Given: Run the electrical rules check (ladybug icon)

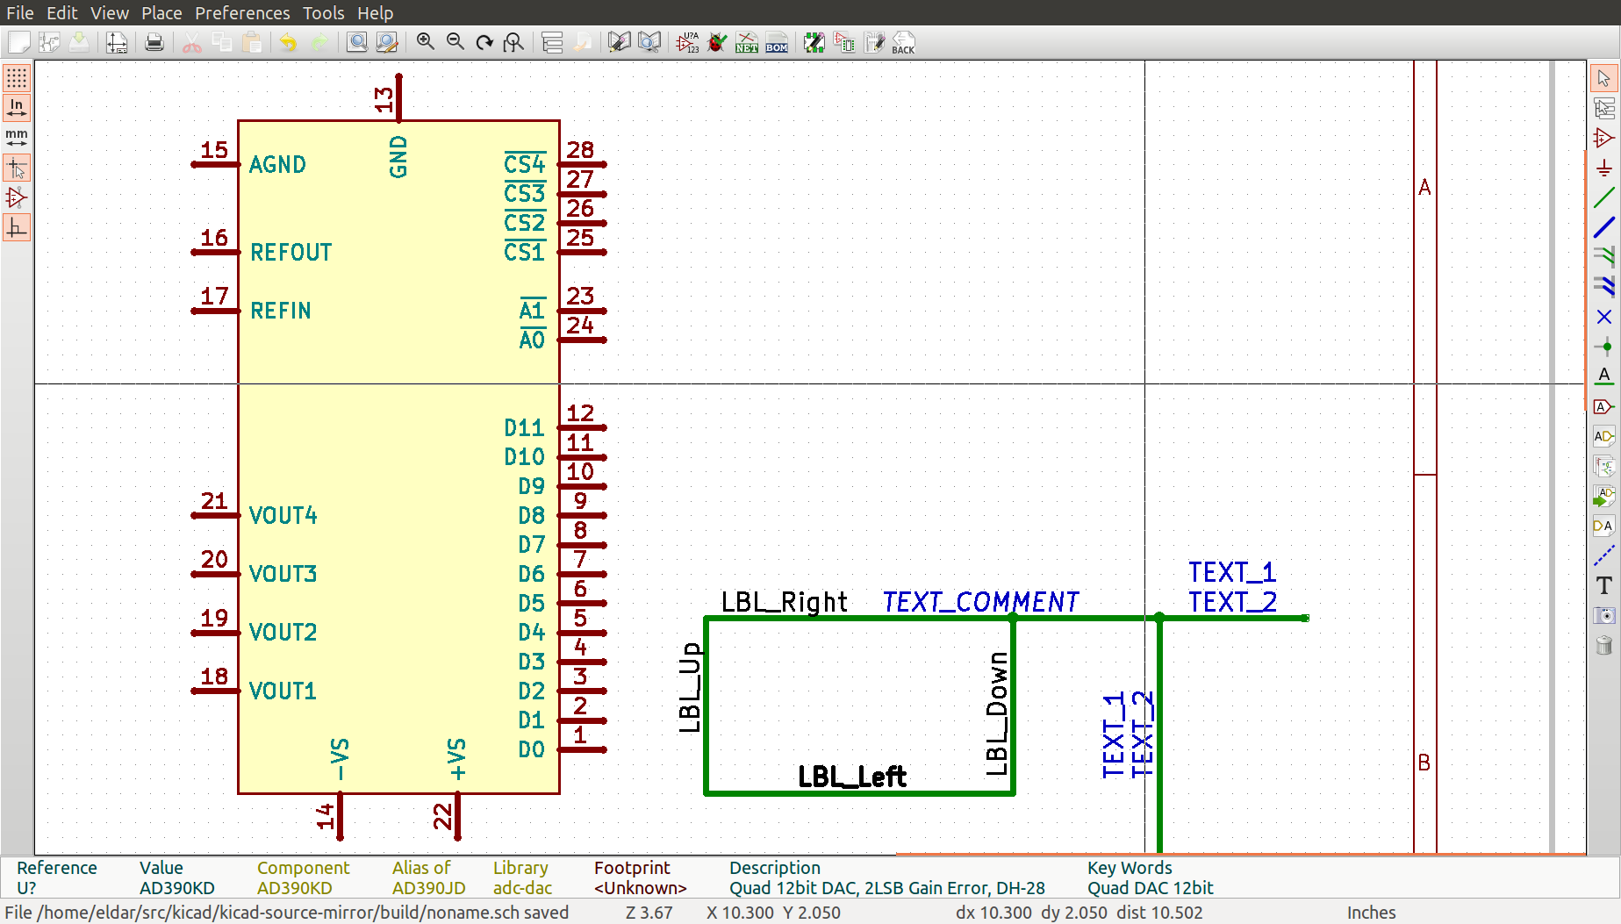Looking at the screenshot, I should 717,42.
